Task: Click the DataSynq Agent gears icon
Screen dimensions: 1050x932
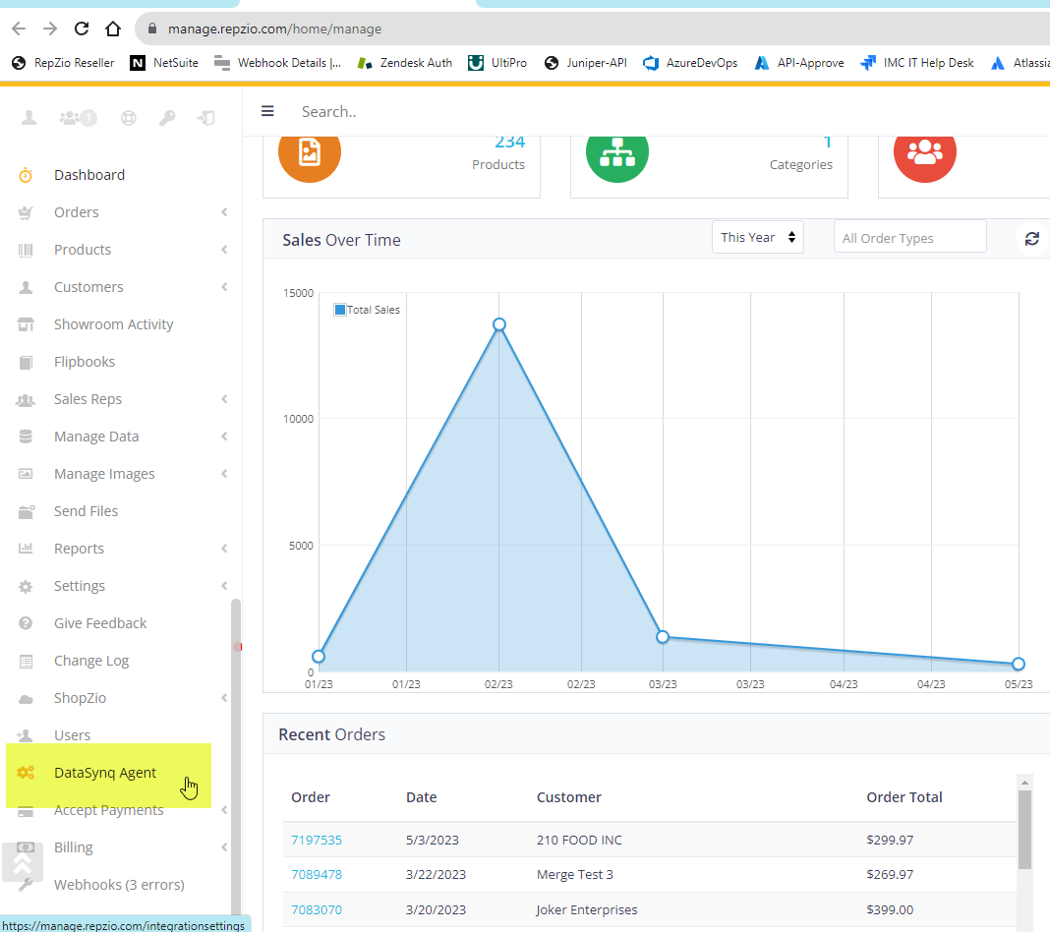Action: pos(26,773)
